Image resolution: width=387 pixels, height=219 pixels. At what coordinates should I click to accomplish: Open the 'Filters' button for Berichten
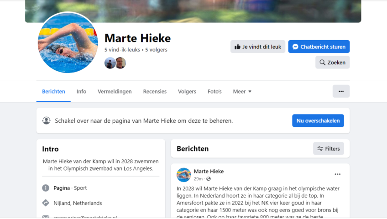pyautogui.click(x=329, y=148)
